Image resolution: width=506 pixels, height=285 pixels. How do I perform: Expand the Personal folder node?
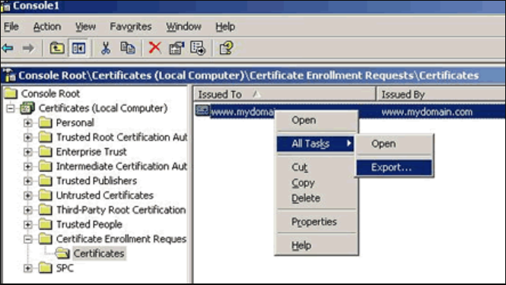pyautogui.click(x=27, y=123)
